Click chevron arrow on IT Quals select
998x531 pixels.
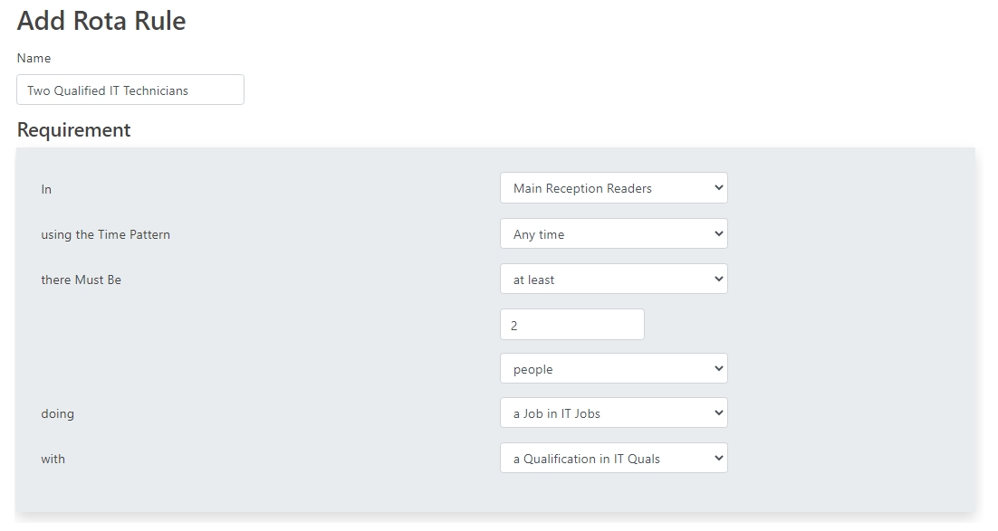pos(718,458)
